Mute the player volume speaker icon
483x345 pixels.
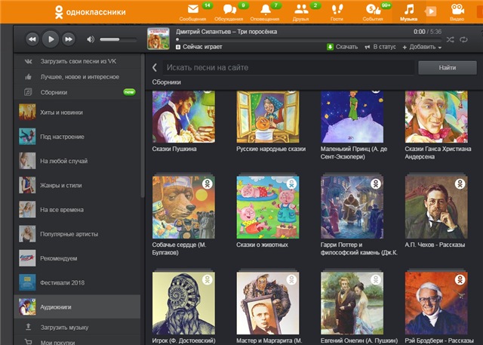click(x=91, y=39)
